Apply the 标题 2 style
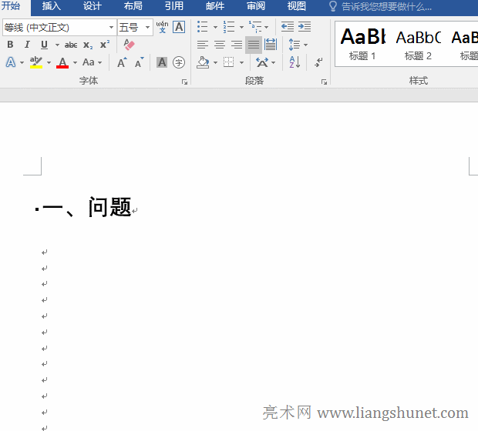Image resolution: width=478 pixels, height=431 pixels. [x=418, y=43]
